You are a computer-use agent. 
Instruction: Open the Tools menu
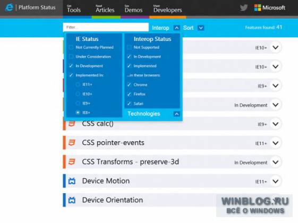click(x=74, y=8)
